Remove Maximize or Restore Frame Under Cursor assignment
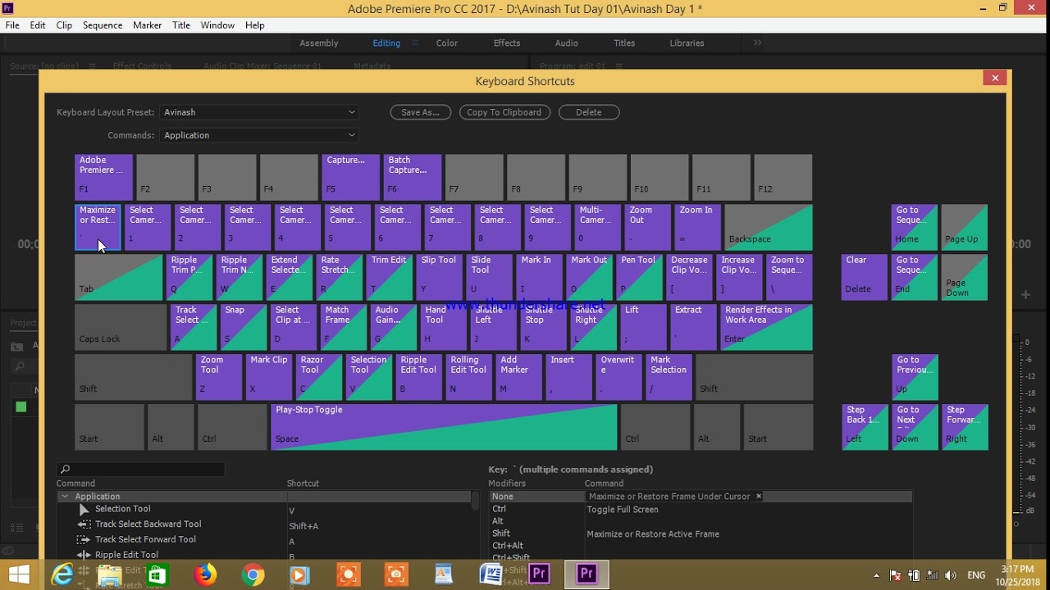This screenshot has height=590, width=1050. tap(759, 497)
